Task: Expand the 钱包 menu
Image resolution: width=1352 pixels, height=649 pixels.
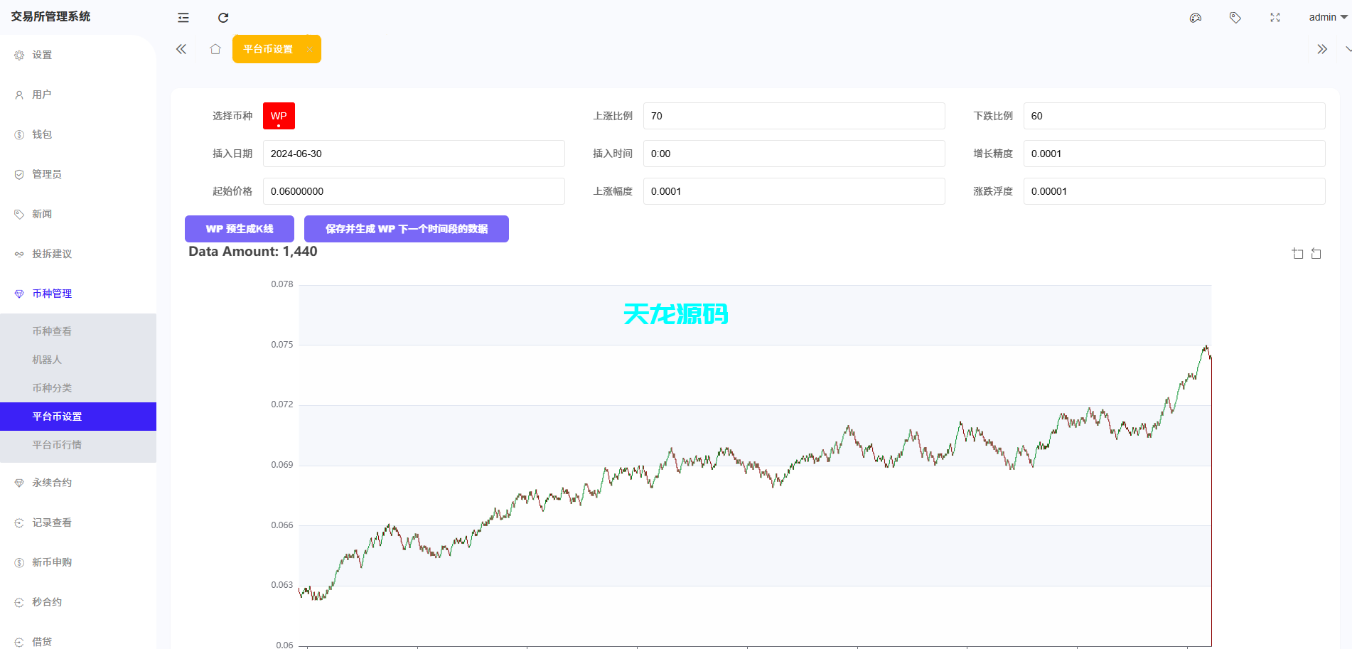Action: click(x=78, y=134)
